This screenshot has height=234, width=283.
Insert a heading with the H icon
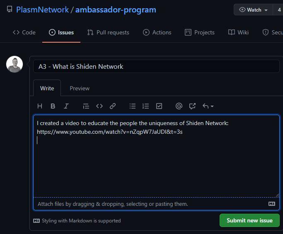click(40, 106)
